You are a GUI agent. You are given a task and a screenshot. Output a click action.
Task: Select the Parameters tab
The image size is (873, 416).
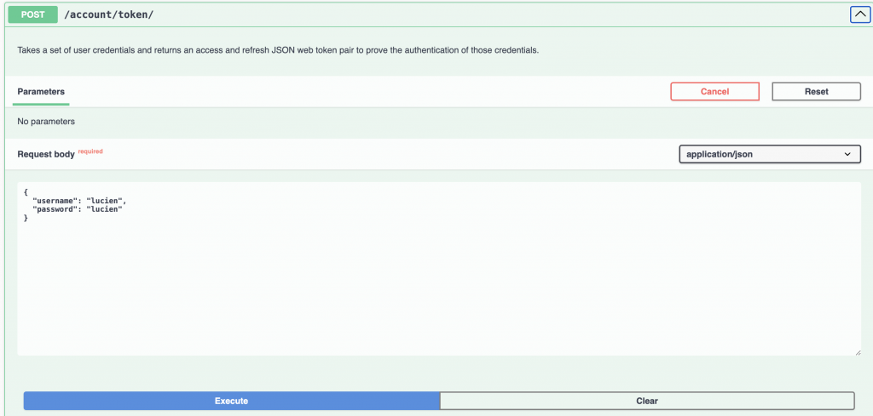(41, 92)
